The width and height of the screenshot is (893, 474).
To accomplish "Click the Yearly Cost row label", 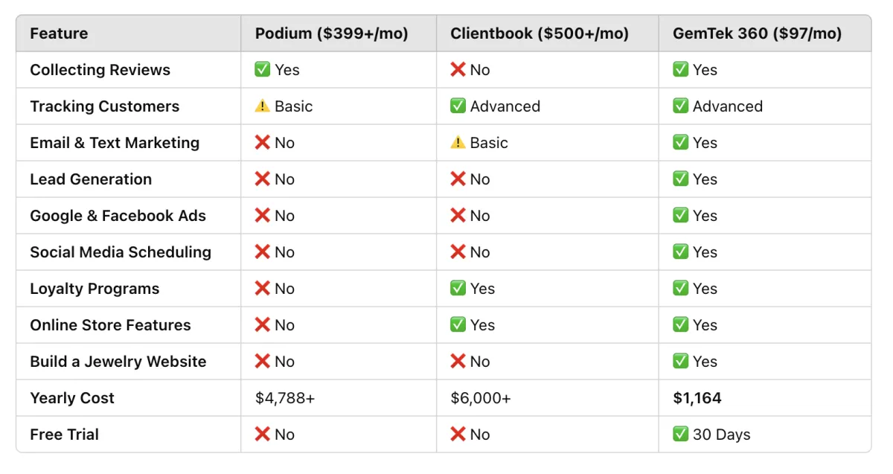I will pyautogui.click(x=72, y=398).
